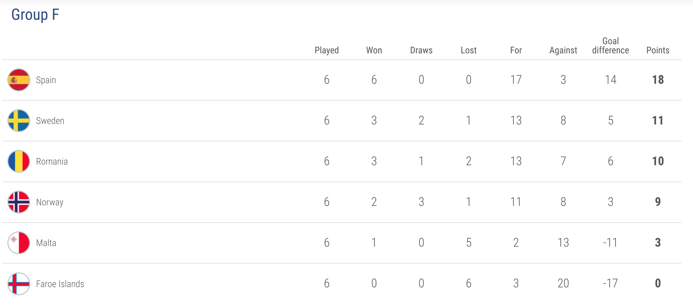Click the Romania flag icon
The height and width of the screenshot is (306, 693).
pyautogui.click(x=19, y=161)
